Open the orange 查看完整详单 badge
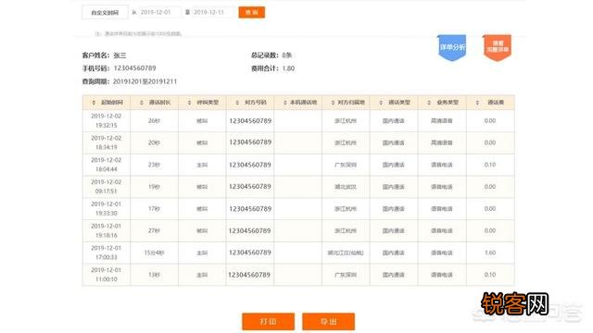The height and width of the screenshot is (333, 593). pos(498,47)
